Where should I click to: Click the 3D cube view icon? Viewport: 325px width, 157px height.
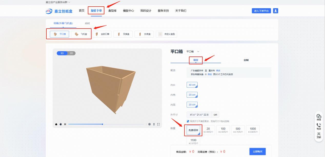pyautogui.click(x=150, y=124)
